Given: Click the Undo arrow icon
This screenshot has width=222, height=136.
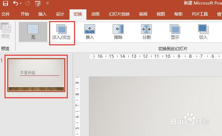Looking at the screenshot, I should point(16,3).
